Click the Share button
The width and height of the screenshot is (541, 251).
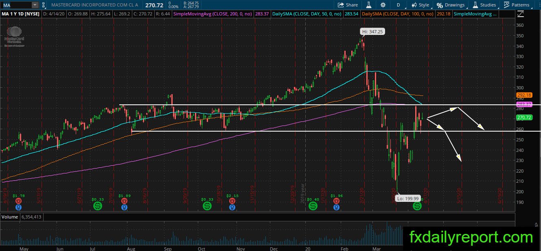(x=348, y=5)
